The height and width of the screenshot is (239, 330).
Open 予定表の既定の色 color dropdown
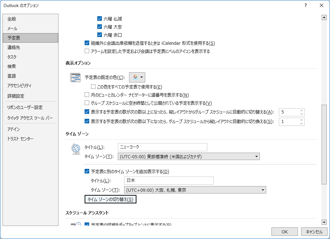137,77
